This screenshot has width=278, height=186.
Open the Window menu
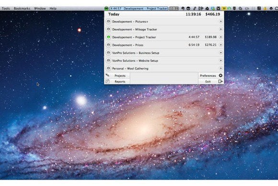click(x=40, y=8)
